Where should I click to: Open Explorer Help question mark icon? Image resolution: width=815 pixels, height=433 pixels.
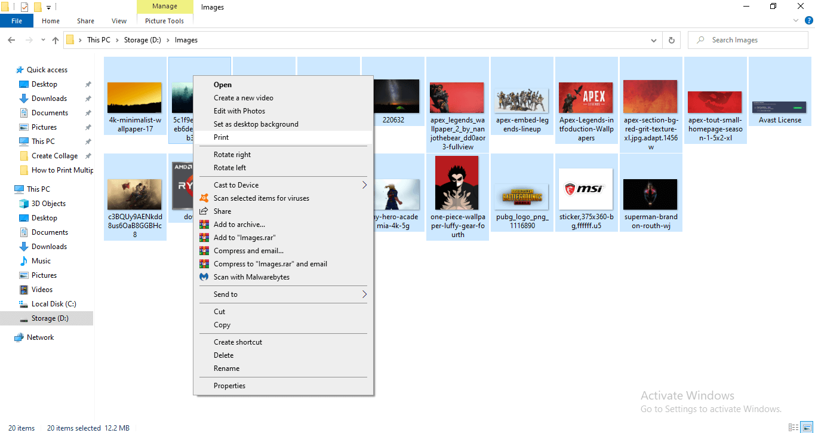pyautogui.click(x=809, y=20)
